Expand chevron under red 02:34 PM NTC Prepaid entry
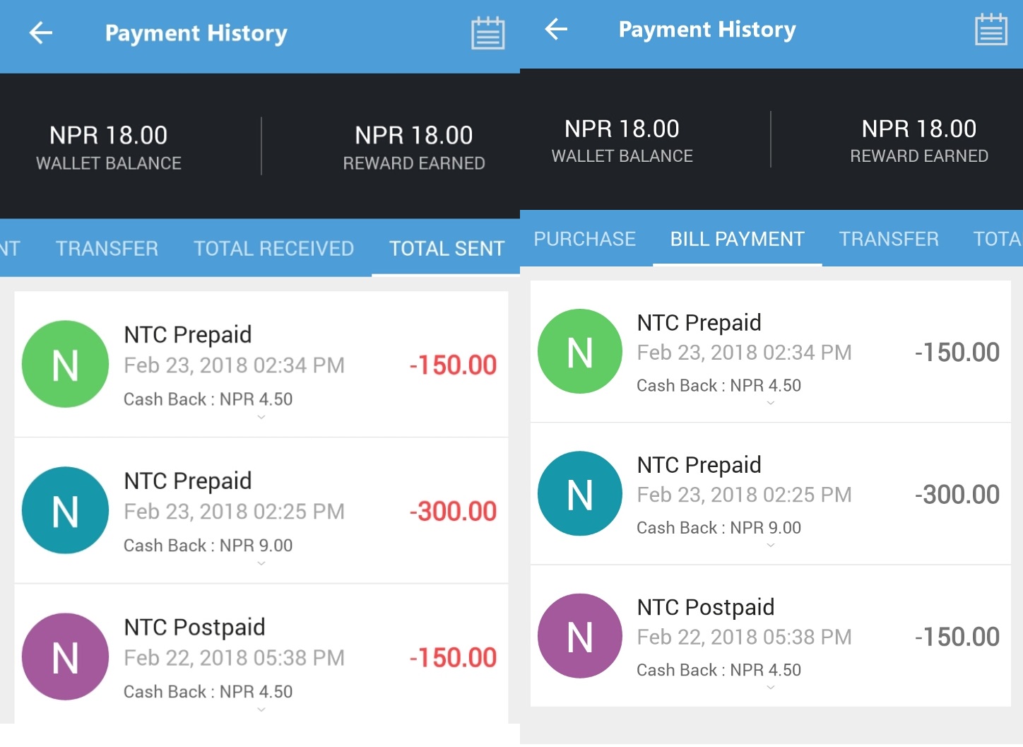 pos(261,417)
